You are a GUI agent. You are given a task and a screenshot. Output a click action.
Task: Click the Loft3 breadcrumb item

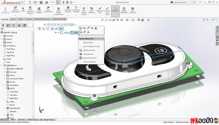pyautogui.click(x=54, y=29)
